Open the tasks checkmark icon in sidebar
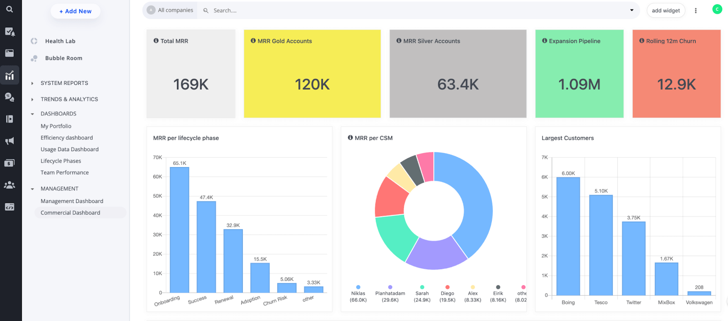Image resolution: width=728 pixels, height=321 pixels. pos(10,31)
